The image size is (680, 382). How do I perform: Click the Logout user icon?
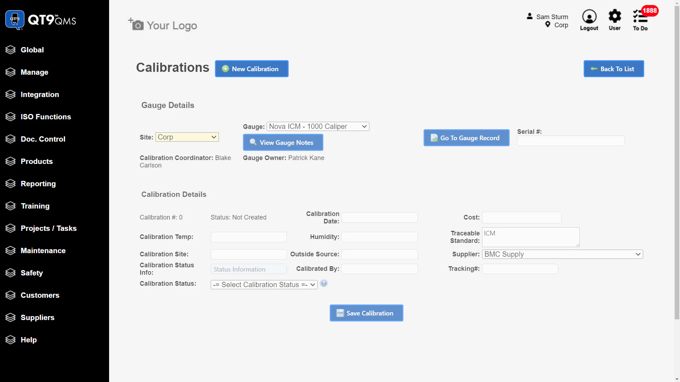[x=589, y=17]
